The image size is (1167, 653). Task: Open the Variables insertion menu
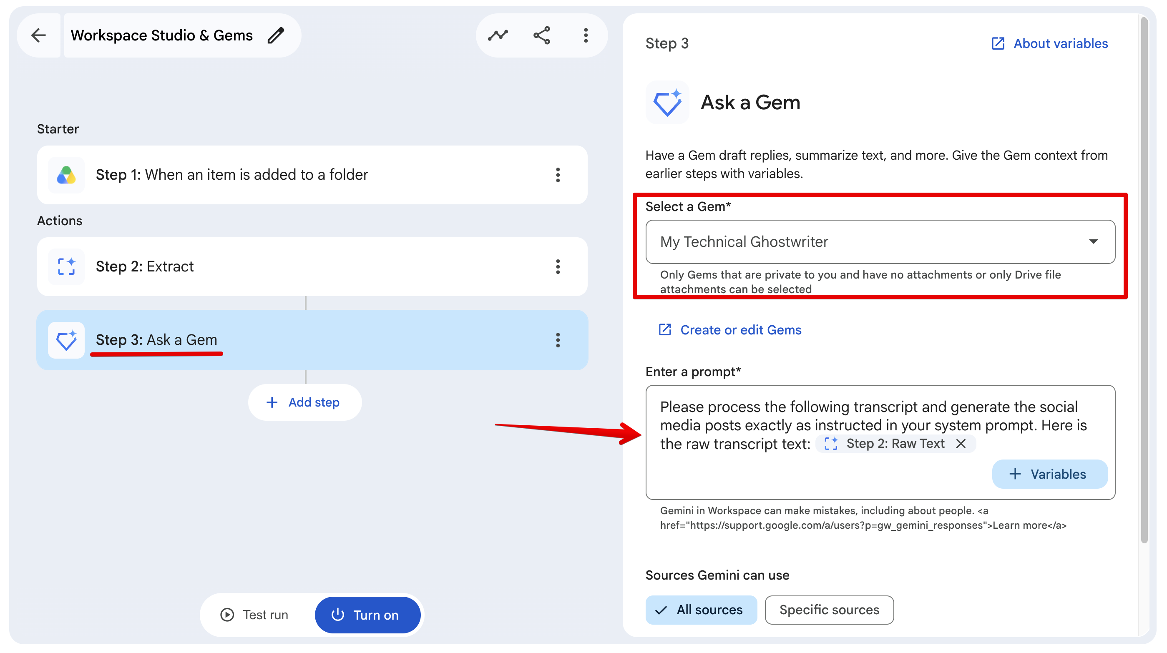(x=1050, y=474)
